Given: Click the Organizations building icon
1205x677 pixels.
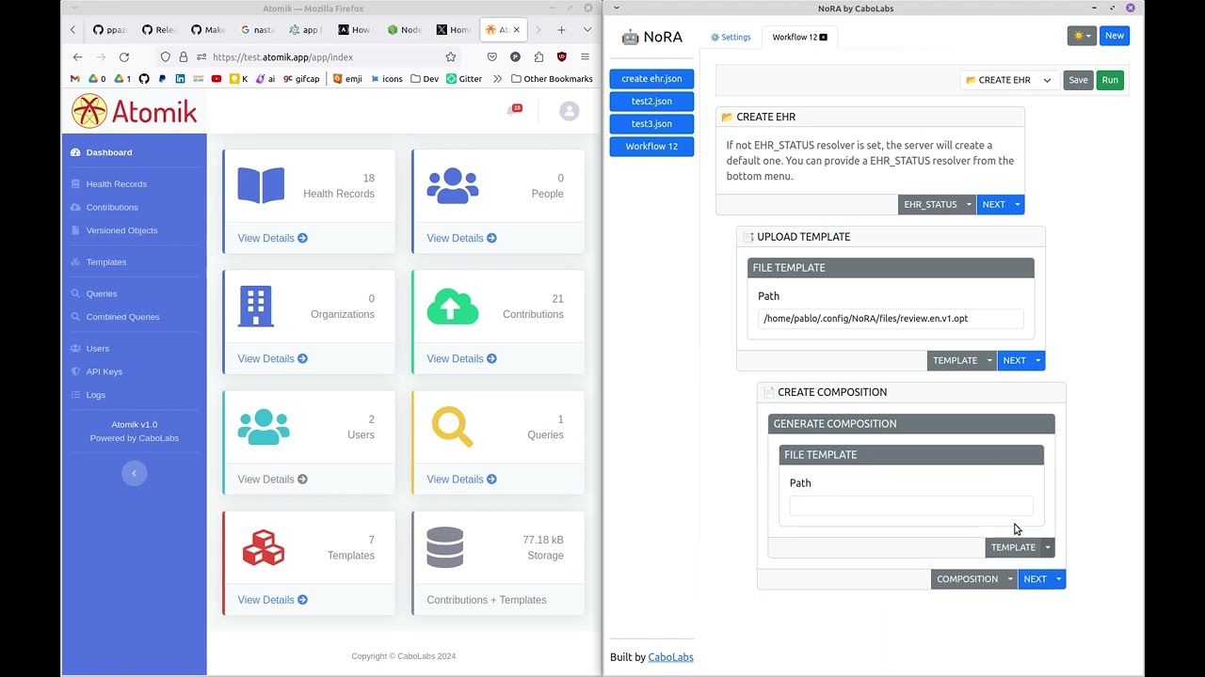Looking at the screenshot, I should (255, 306).
